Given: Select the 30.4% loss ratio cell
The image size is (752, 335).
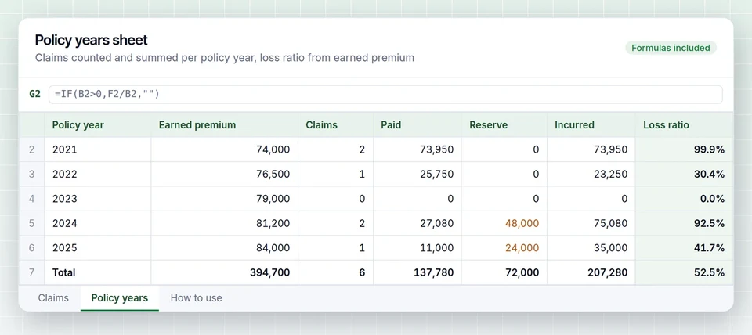Looking at the screenshot, I should (x=685, y=174).
